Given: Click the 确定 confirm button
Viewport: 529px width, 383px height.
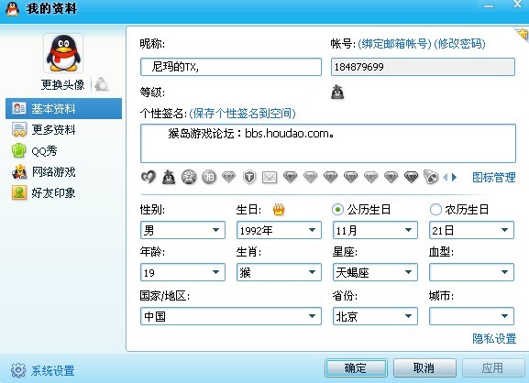Looking at the screenshot, I should 356,368.
